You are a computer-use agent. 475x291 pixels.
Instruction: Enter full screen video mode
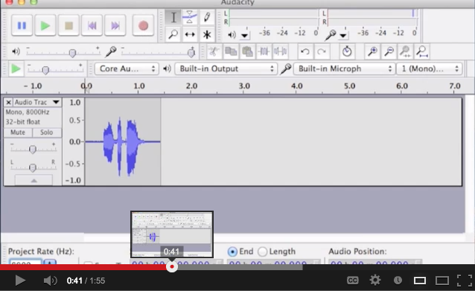point(465,281)
